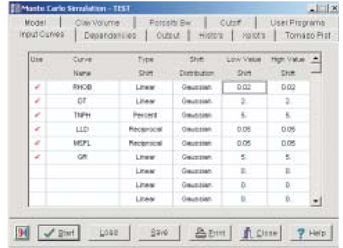Screen dimensions: 343x248
Task: Show the Histo's tab
Action: (211, 35)
